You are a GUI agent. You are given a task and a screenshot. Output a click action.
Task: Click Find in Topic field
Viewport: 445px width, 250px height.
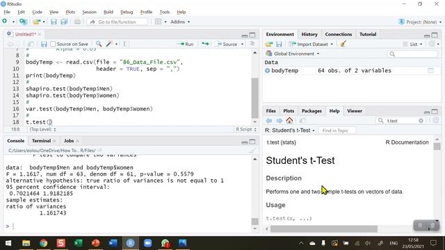pos(337,131)
